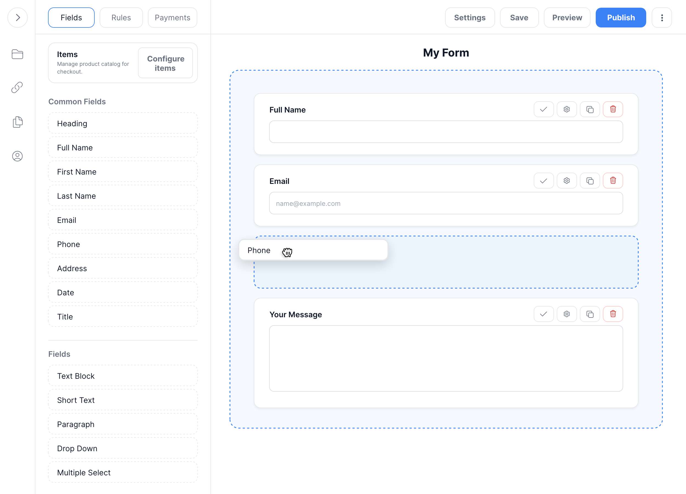Open the Payments tab

click(x=172, y=18)
